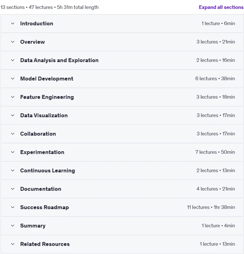The image size is (244, 254).
Task: Click the Model Development heading text
Action: (x=47, y=79)
